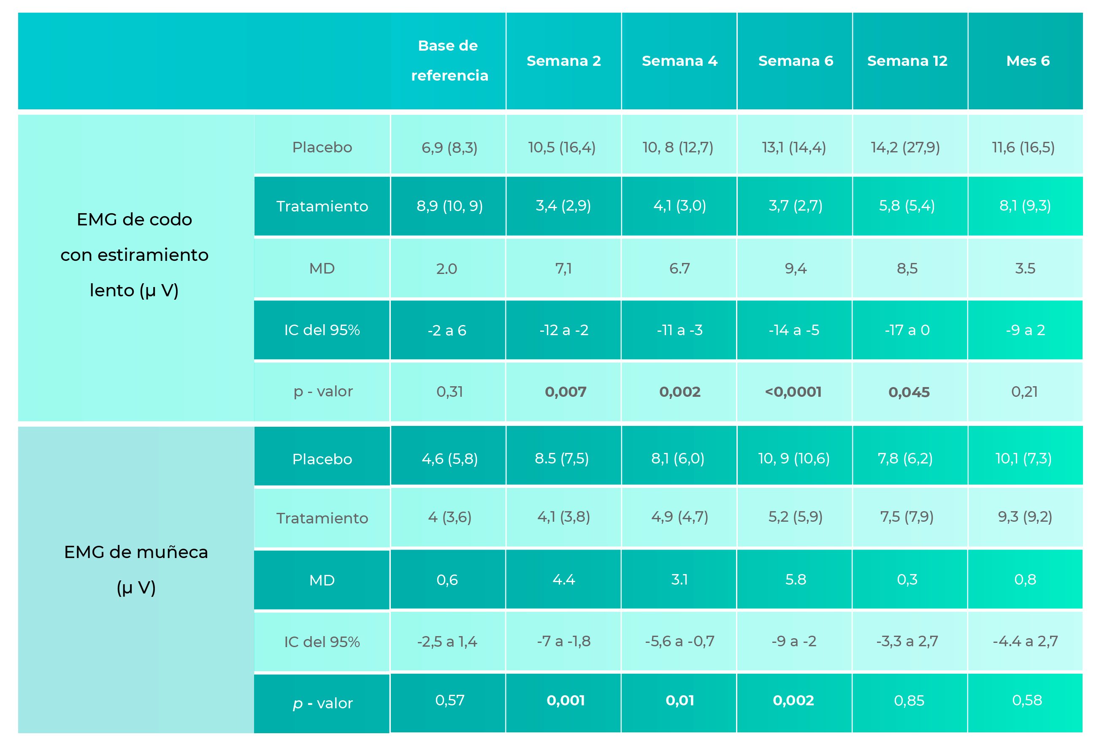The width and height of the screenshot is (1099, 756).
Task: Select the -17 a 0 confidence interval cell
Action: [x=907, y=330]
